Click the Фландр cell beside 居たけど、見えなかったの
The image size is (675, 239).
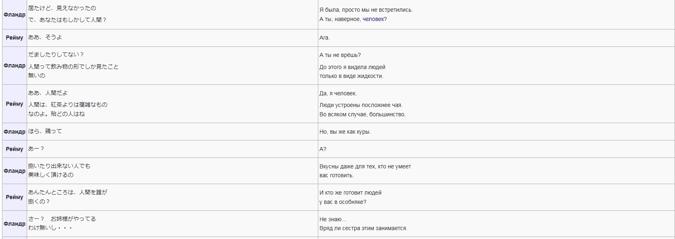pyautogui.click(x=15, y=15)
